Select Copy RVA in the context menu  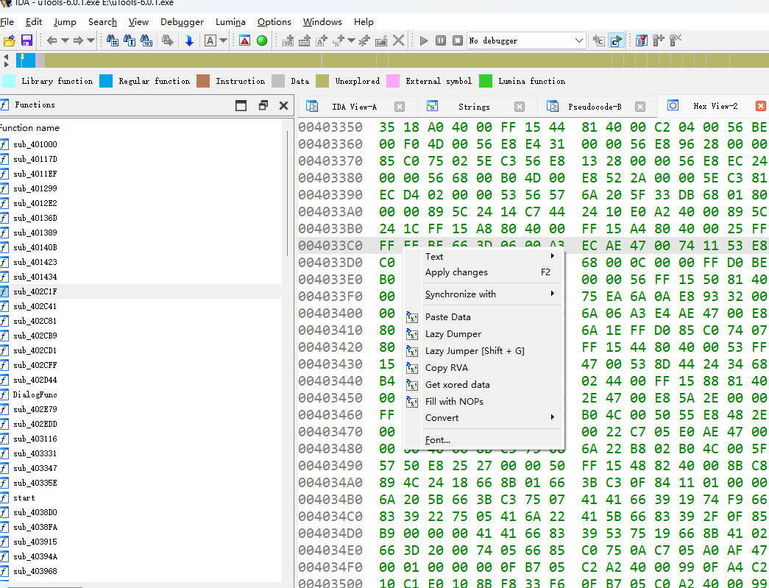446,367
